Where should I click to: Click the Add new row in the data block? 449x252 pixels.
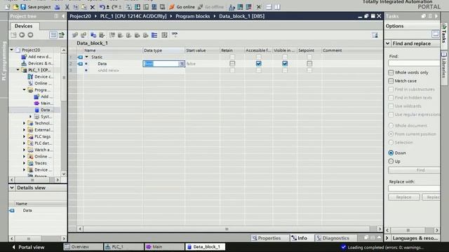[108, 70]
